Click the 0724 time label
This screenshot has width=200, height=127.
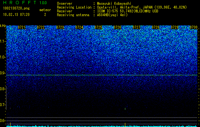(x=79, y=27)
